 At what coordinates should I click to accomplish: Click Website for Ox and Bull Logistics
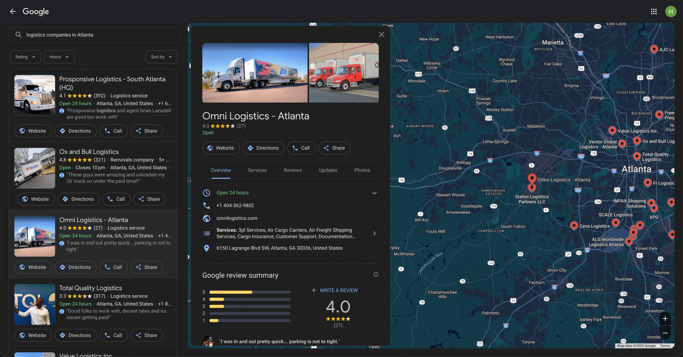pyautogui.click(x=36, y=199)
